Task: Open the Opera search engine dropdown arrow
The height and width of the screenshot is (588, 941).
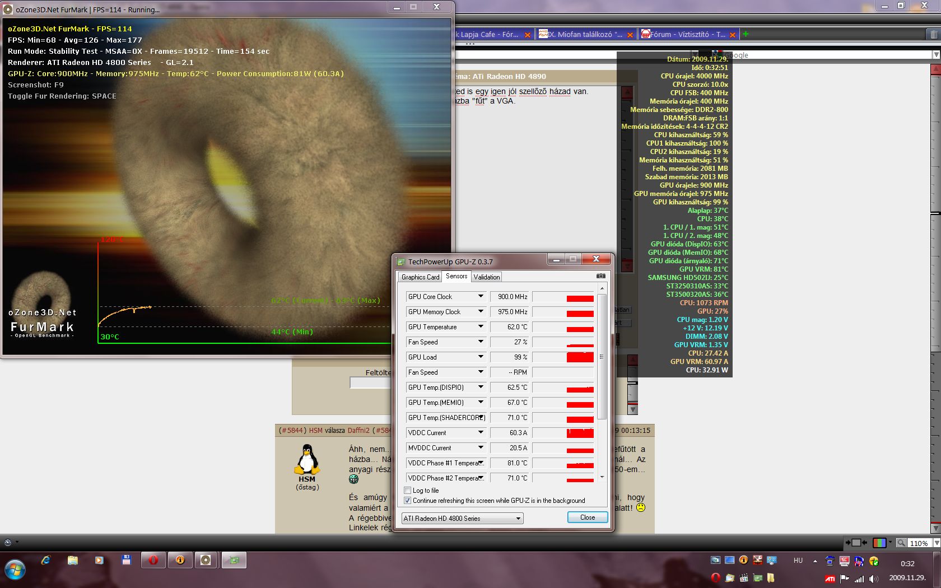Action: pyautogui.click(x=936, y=55)
